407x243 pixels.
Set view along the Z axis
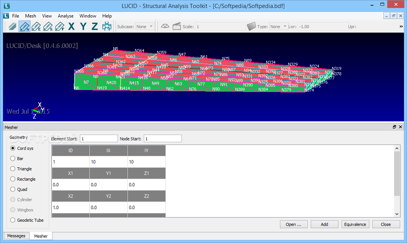coord(95,27)
